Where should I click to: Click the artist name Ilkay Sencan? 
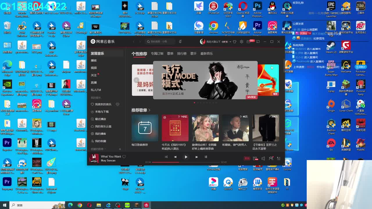[x=108, y=161]
